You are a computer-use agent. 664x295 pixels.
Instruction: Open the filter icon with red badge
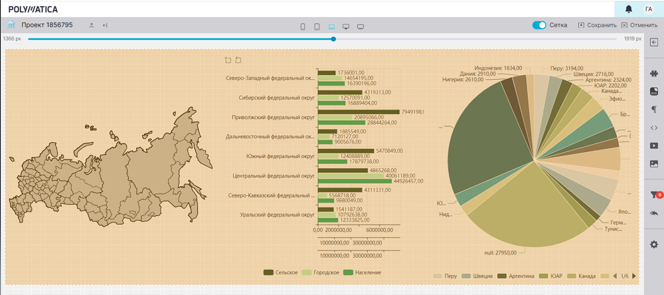pos(653,195)
